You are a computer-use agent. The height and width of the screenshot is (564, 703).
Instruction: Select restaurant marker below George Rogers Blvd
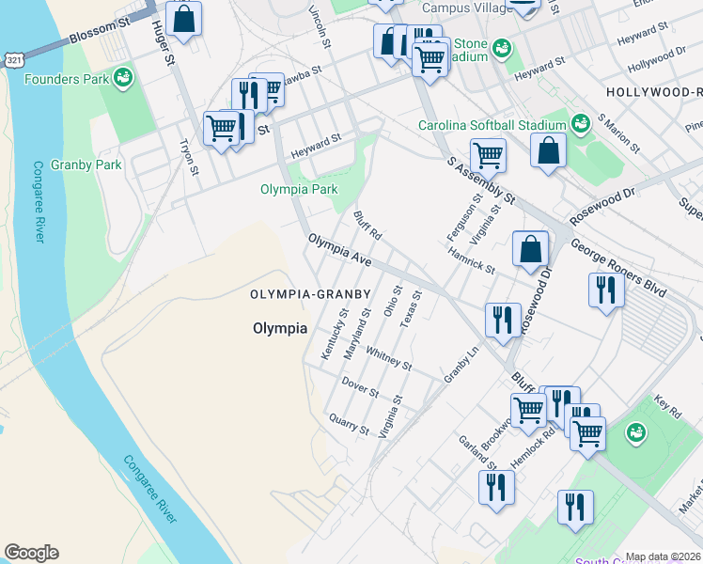pyautogui.click(x=606, y=293)
